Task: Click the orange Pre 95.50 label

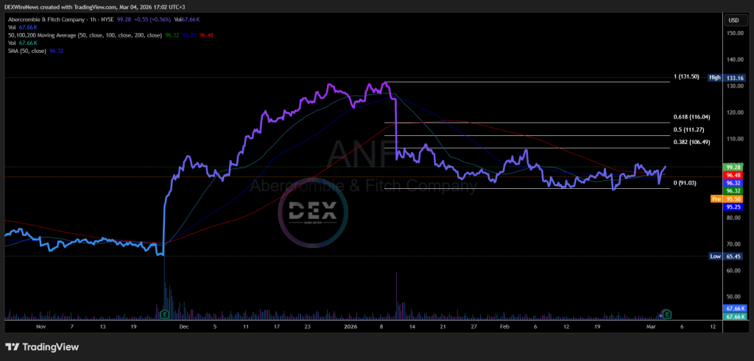Action: coord(727,199)
